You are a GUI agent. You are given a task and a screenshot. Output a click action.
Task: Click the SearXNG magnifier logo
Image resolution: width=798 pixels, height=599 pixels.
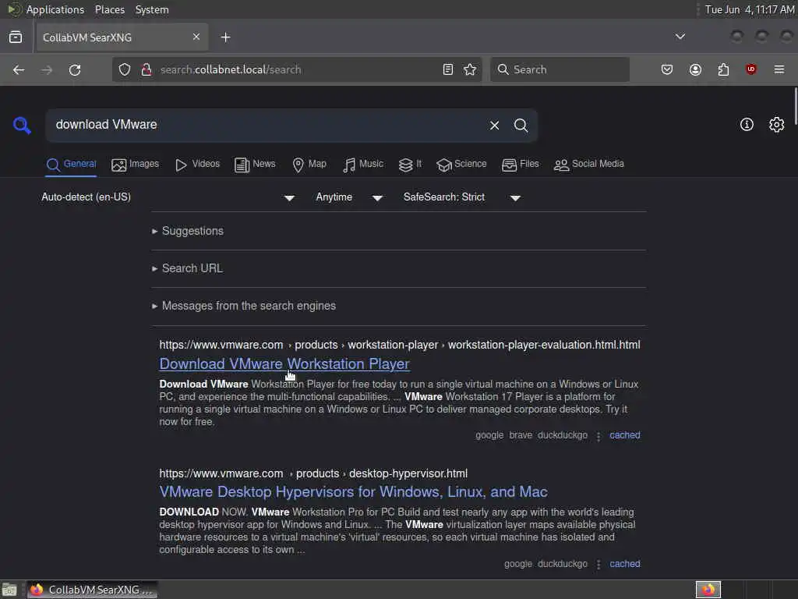coord(22,126)
